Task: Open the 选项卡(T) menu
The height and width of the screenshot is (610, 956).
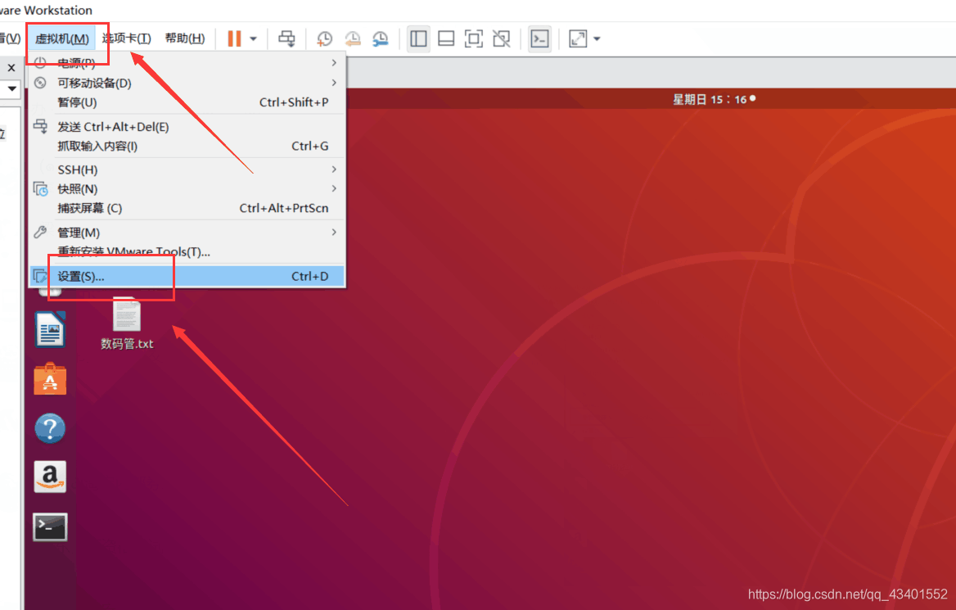Action: [x=126, y=38]
